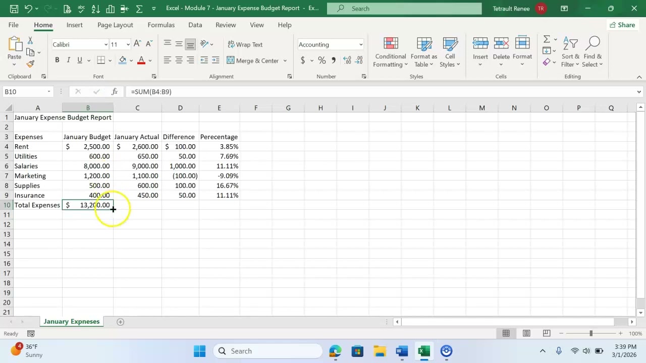Image resolution: width=646 pixels, height=363 pixels.
Task: Collapse the ribbon with chevron
Action: pos(639,77)
